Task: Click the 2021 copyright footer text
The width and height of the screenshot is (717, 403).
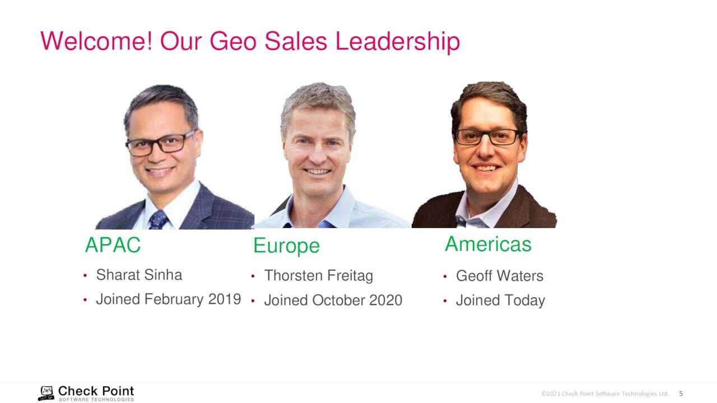Action: click(605, 394)
